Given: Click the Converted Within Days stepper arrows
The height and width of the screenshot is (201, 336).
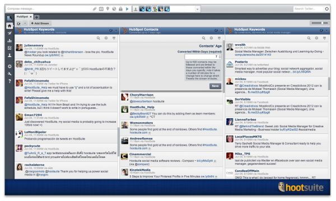Looking at the screenshot, I should click(220, 56).
